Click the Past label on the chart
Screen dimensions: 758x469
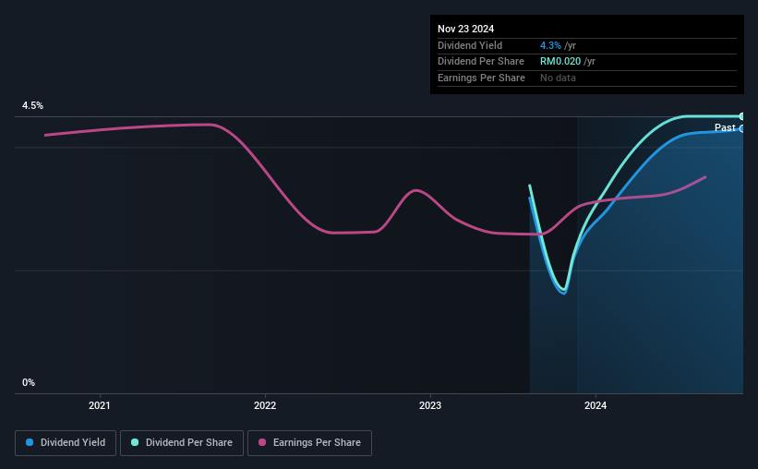[x=725, y=127]
